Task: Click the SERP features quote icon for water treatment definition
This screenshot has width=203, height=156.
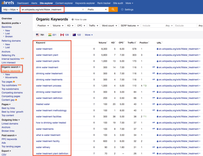Action: pos(154,98)
